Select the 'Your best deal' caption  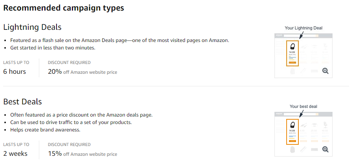303,106
